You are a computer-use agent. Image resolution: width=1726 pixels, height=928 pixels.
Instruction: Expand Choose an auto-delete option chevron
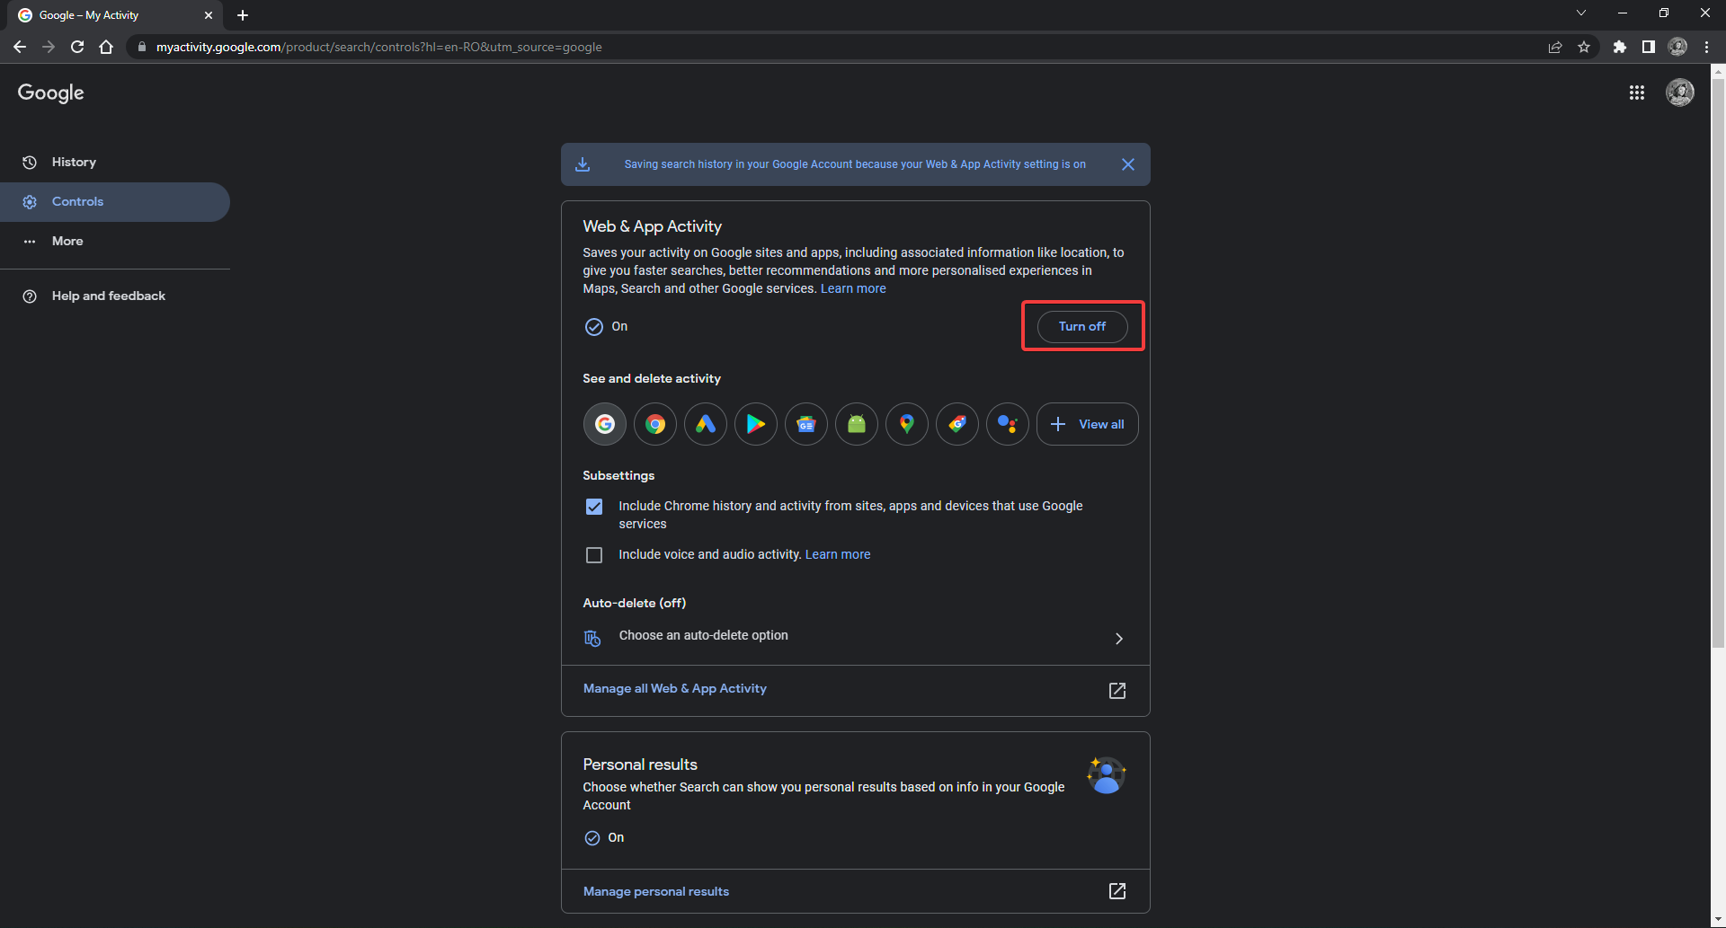coord(1119,638)
